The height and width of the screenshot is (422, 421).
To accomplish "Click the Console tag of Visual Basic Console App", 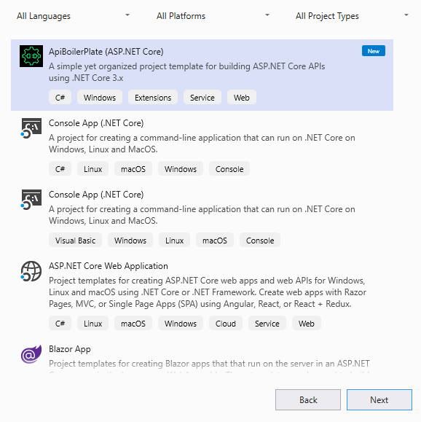I will (x=260, y=240).
